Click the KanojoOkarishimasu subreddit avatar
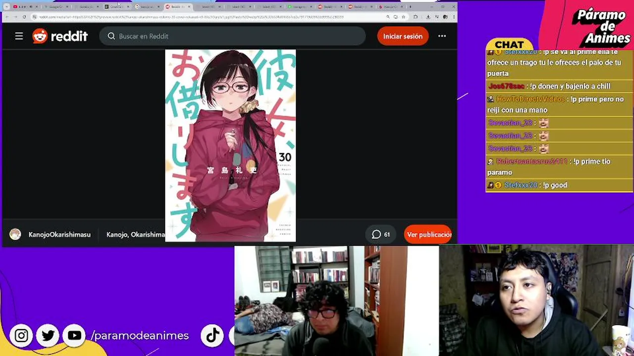The width and height of the screenshot is (634, 356). [x=15, y=234]
